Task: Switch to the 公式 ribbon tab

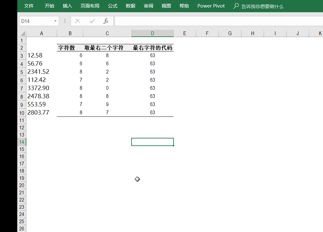Action: (112, 6)
